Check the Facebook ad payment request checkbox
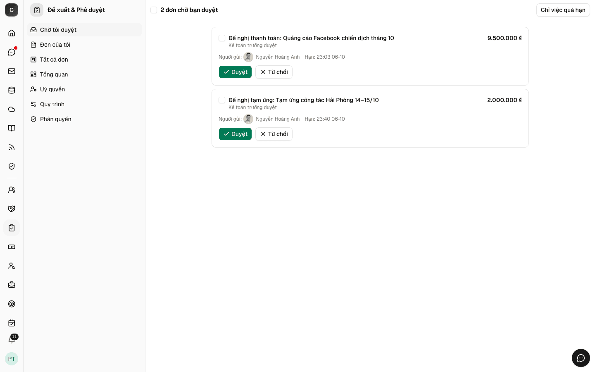The width and height of the screenshot is (595, 372). (222, 38)
